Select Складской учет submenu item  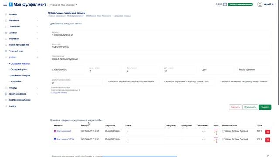pyautogui.click(x=19, y=70)
